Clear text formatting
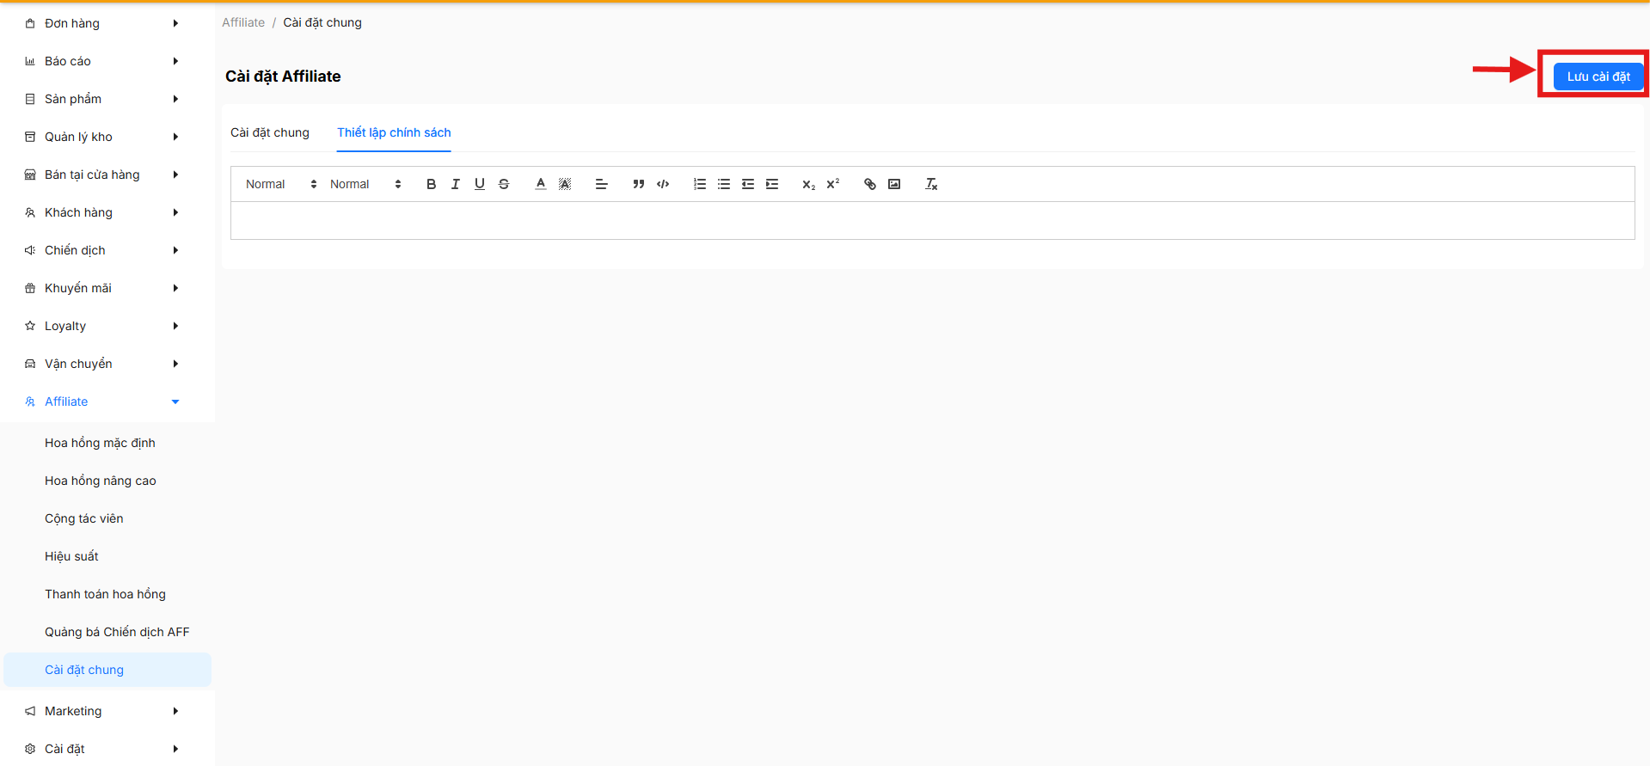Viewport: 1650px width, 766px height. pos(931,184)
